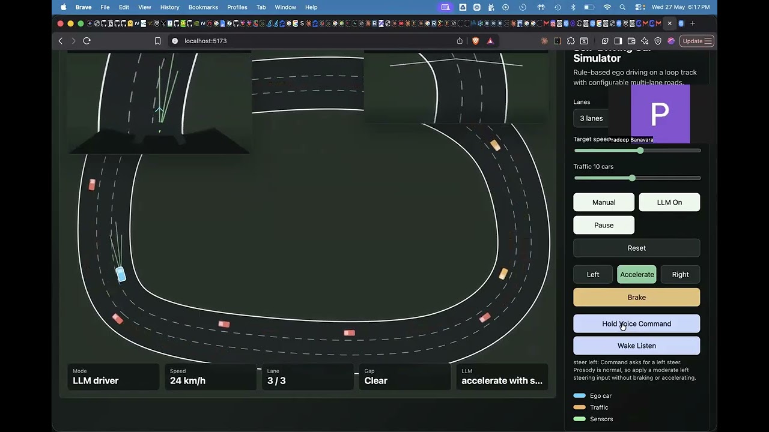The image size is (769, 432).
Task: Open the orange starburst extension icon
Action: [544, 41]
